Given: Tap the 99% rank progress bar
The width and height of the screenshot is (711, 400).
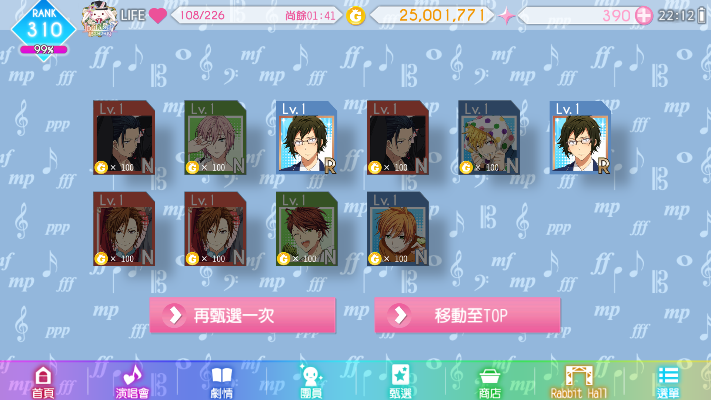Looking at the screenshot, I should (44, 49).
